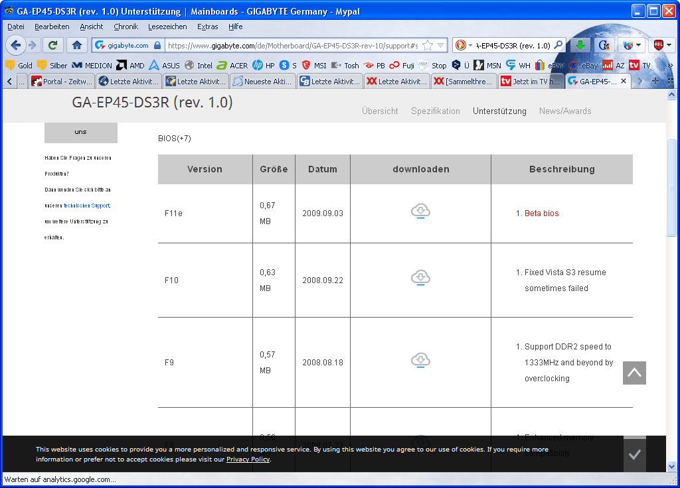Accept cookies with the checkmark button
This screenshot has height=488, width=680.
(x=634, y=455)
